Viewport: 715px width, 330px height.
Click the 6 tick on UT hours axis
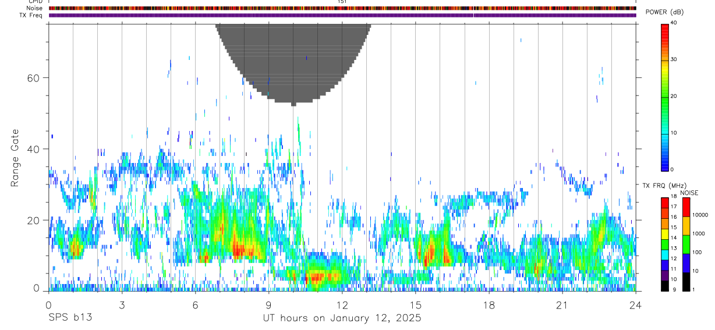click(195, 304)
